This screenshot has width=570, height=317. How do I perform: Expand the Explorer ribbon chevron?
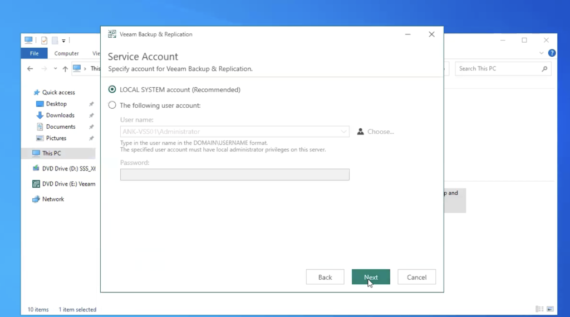point(541,53)
